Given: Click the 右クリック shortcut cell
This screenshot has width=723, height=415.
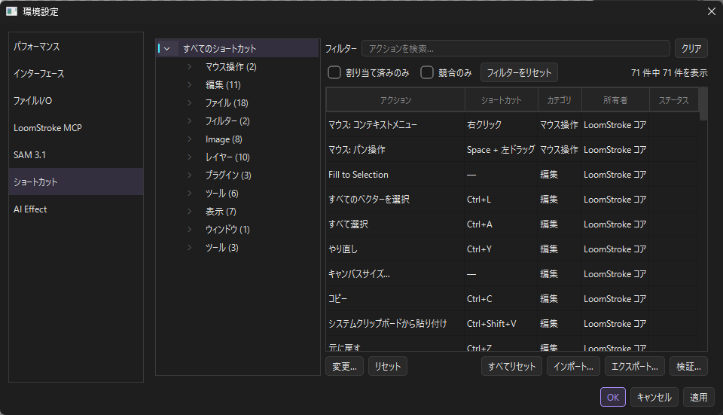Looking at the screenshot, I should point(502,125).
